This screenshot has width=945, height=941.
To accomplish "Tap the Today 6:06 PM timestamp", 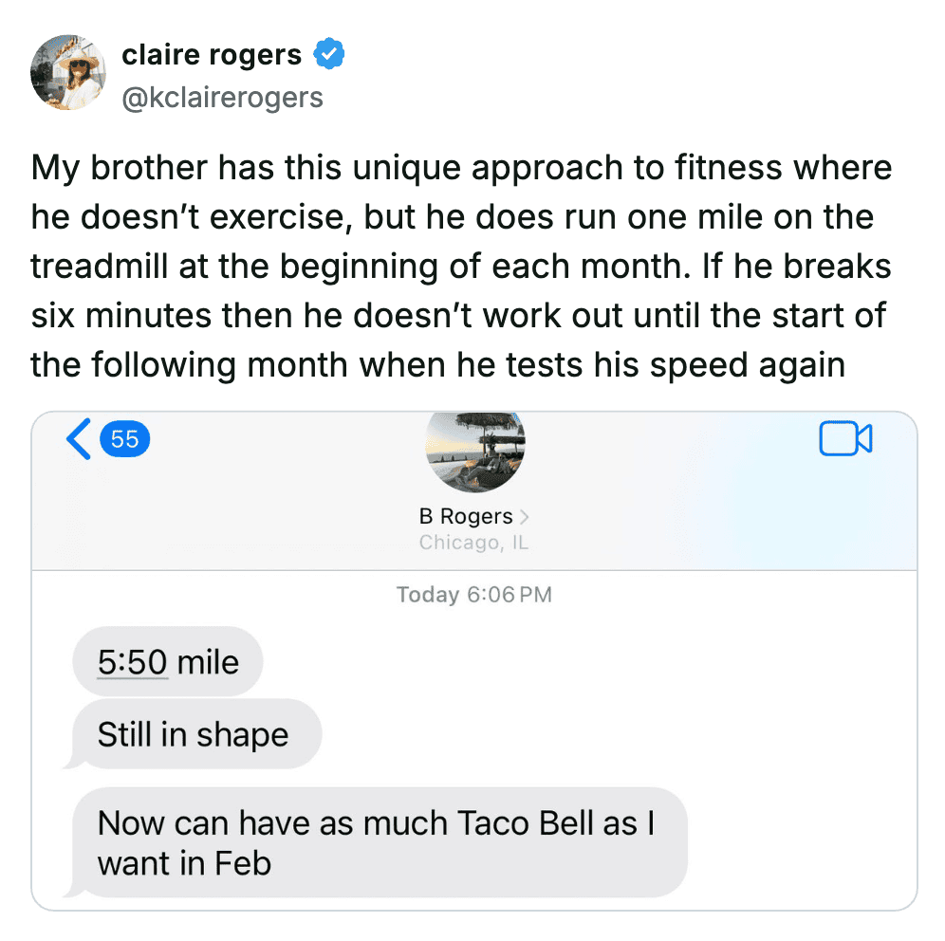I will point(473,595).
